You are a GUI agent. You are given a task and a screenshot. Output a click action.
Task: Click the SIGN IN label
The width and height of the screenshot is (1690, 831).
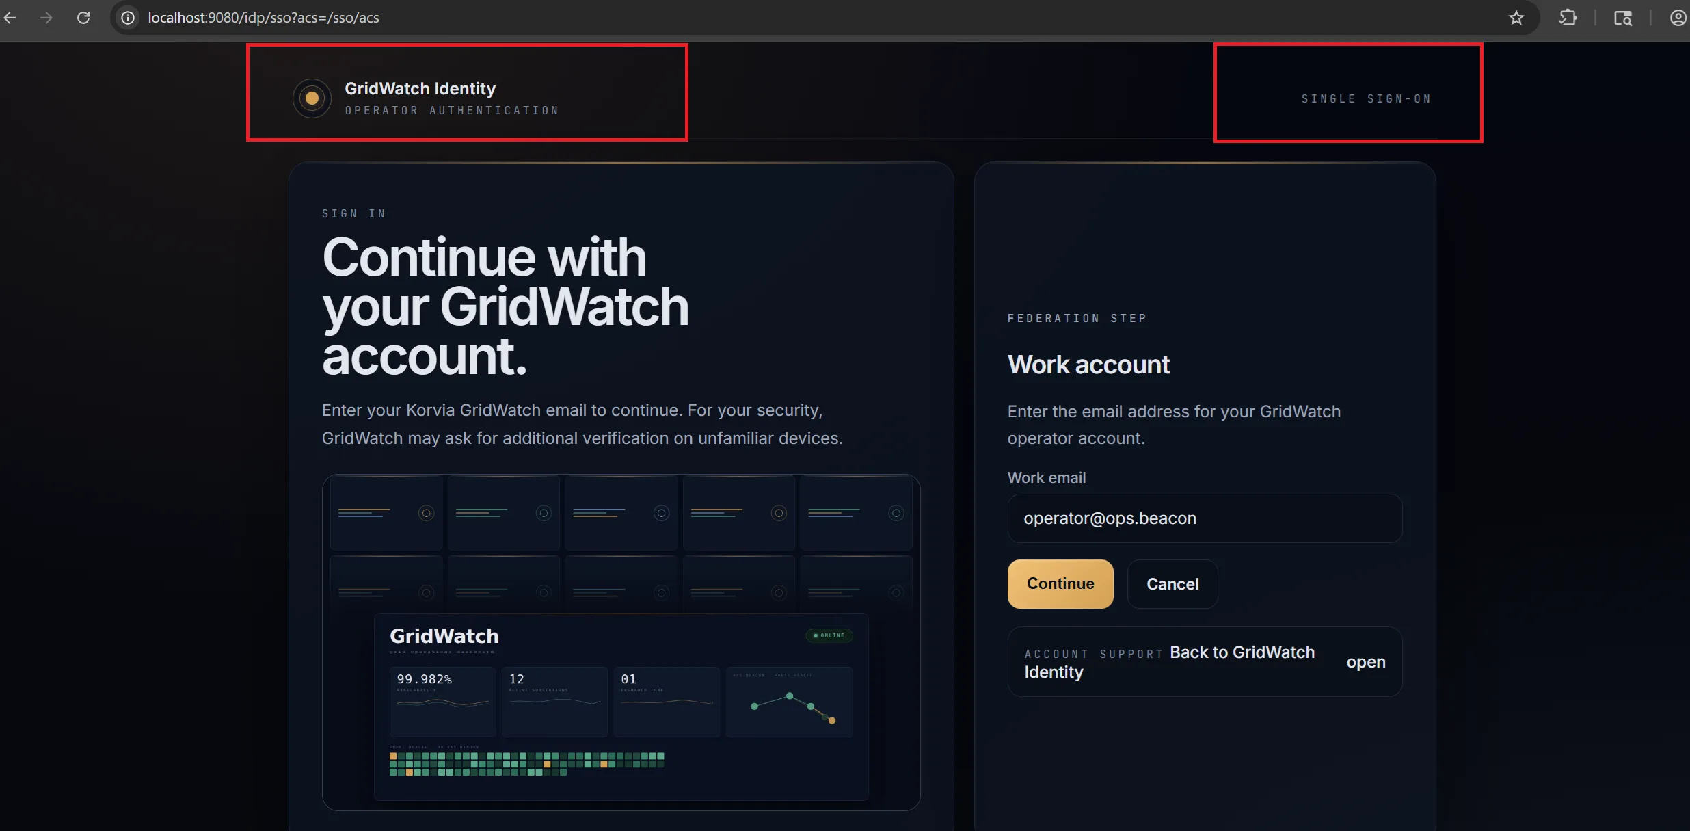(x=354, y=213)
